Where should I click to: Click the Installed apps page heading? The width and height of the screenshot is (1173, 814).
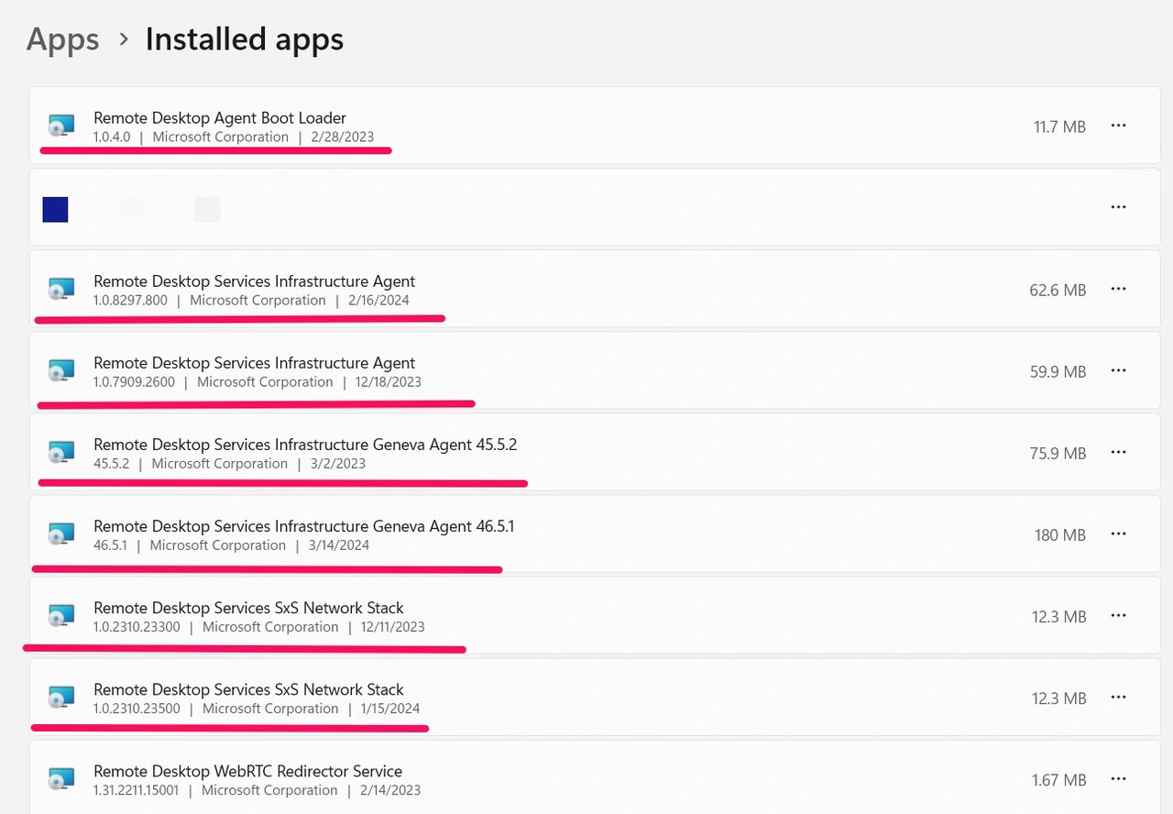coord(244,39)
